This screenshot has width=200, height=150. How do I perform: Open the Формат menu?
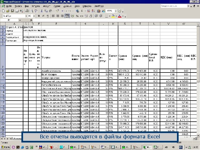click(x=47, y=6)
